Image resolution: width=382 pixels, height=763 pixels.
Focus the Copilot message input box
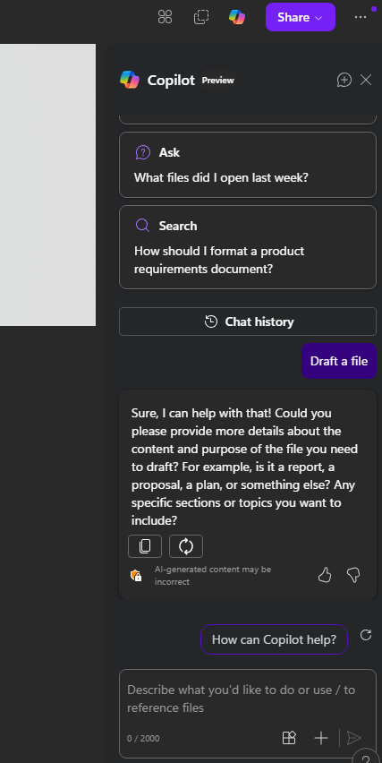[248, 699]
